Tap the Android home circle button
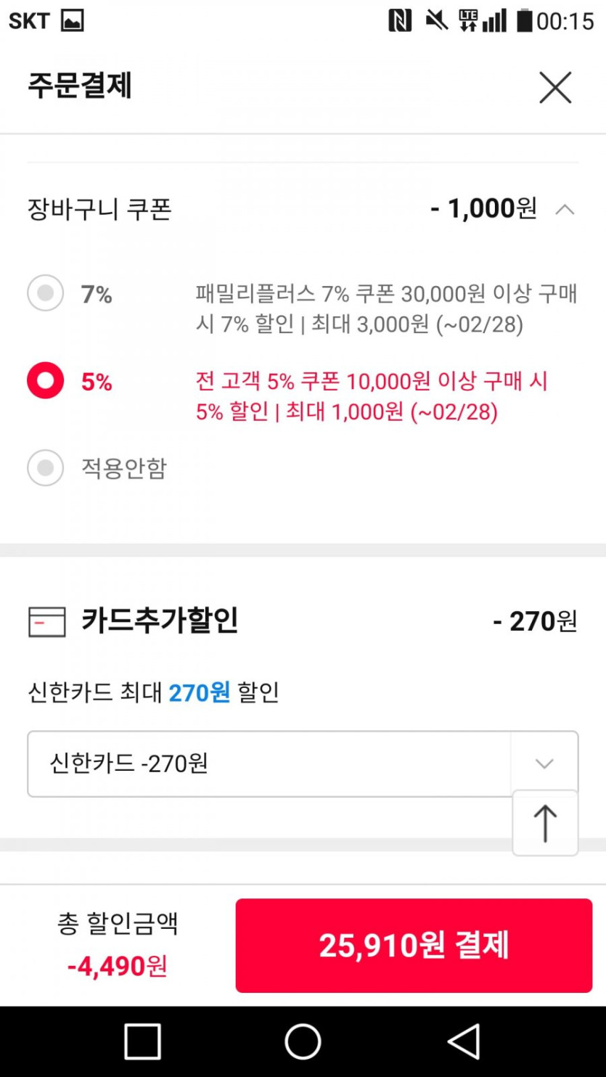 point(303,1041)
